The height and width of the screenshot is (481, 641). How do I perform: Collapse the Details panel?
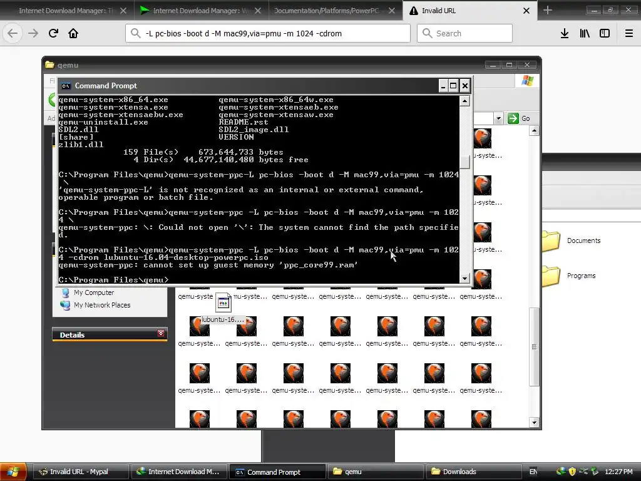161,333
